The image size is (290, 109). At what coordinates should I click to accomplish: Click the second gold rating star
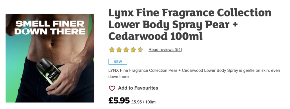[x=119, y=50]
